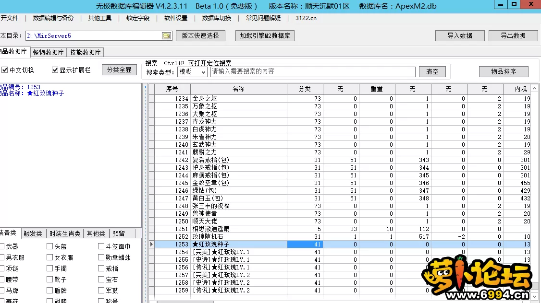Image resolution: width=541 pixels, height=303 pixels.
Task: Select the 相思煞逍遥扇 row
Action: click(x=340, y=229)
